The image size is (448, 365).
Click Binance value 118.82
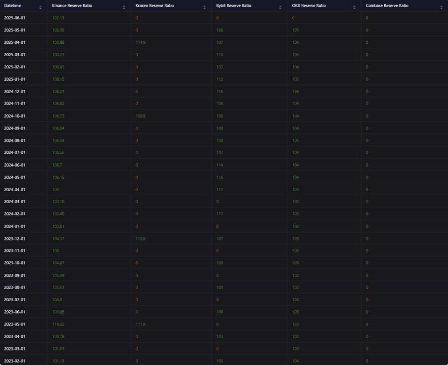[x=58, y=324]
